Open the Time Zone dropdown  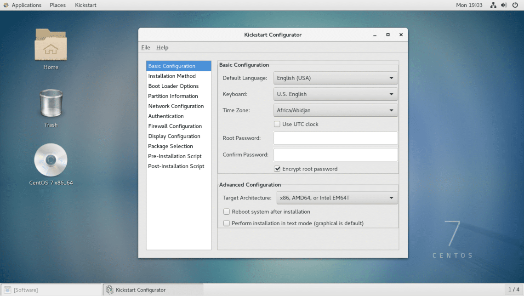click(x=336, y=110)
